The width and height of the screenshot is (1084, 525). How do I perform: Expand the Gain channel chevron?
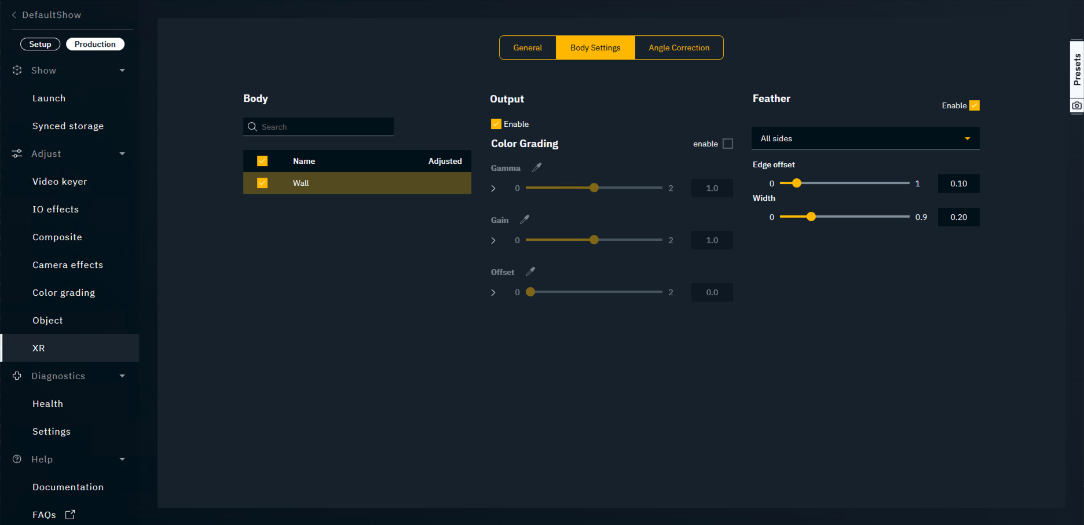coord(493,240)
